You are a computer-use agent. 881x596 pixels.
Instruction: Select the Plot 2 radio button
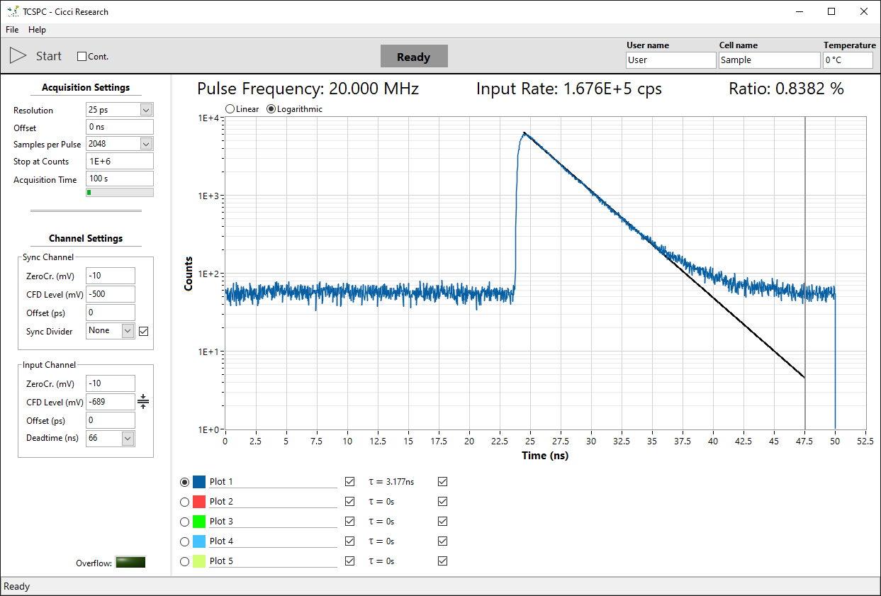point(185,502)
